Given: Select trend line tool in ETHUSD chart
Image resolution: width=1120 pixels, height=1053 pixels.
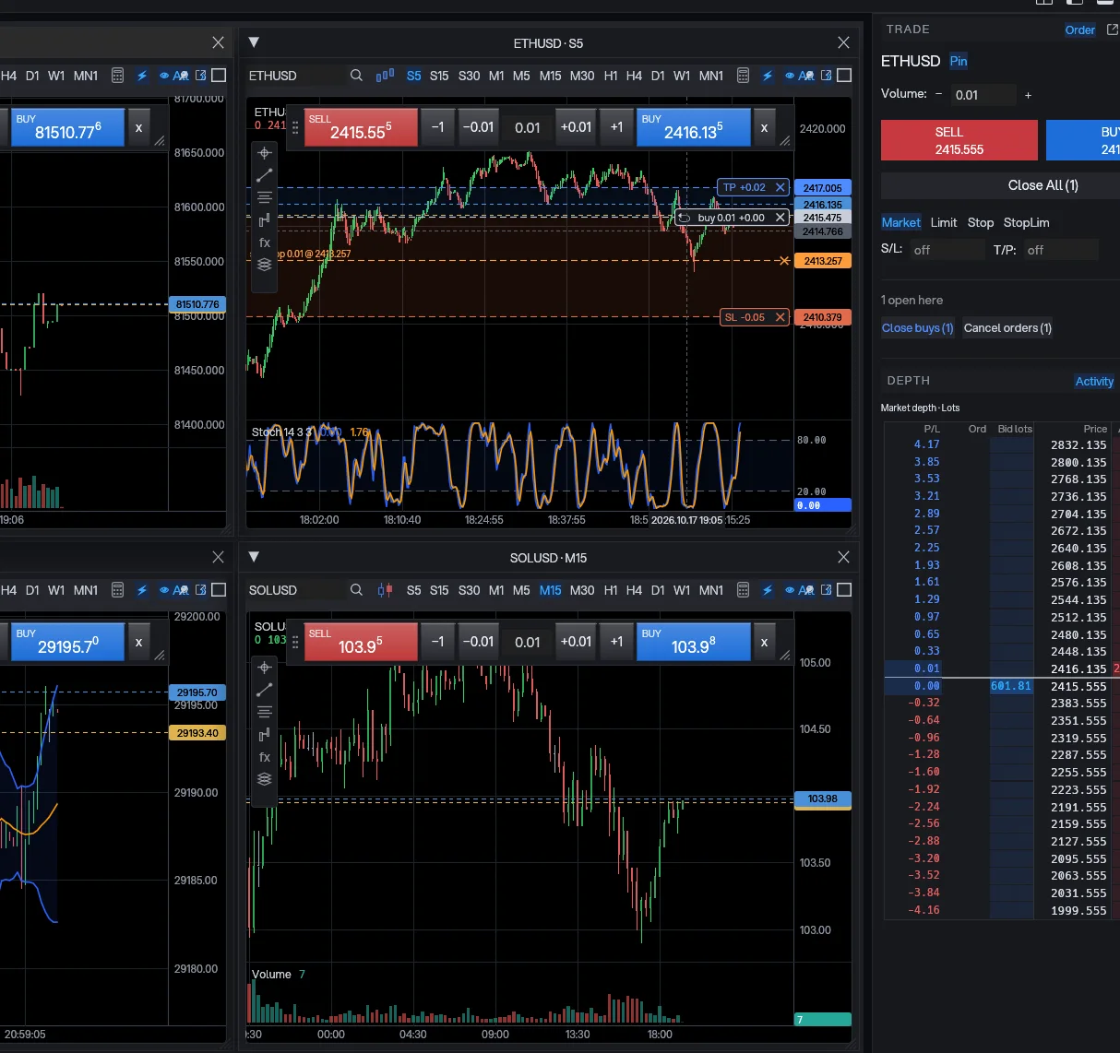Looking at the screenshot, I should [x=265, y=175].
